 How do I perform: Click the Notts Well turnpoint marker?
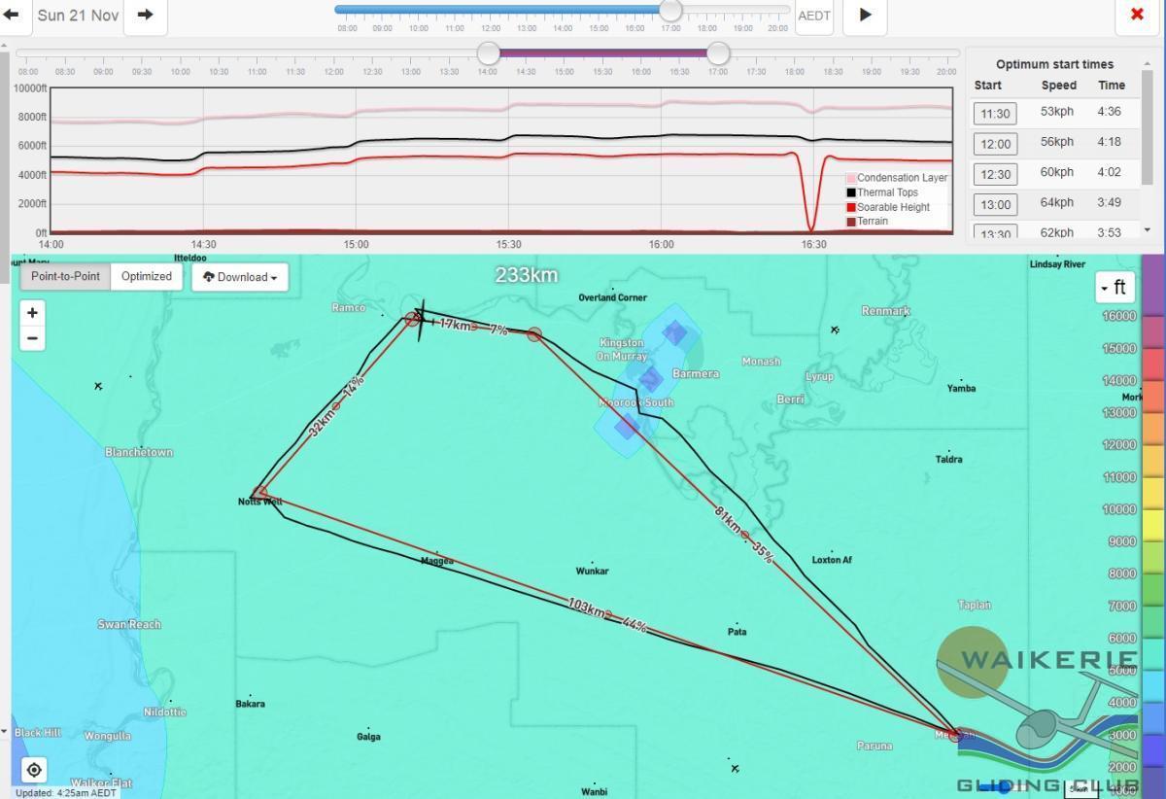260,492
